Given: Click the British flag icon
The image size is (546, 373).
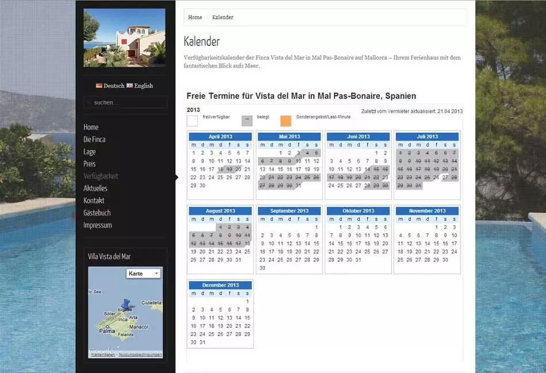Looking at the screenshot, I should point(129,86).
